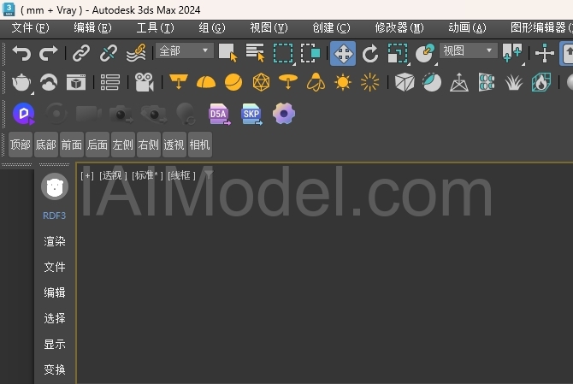Create a V-Ray Sun
The image size is (573, 384).
pyautogui.click(x=343, y=82)
